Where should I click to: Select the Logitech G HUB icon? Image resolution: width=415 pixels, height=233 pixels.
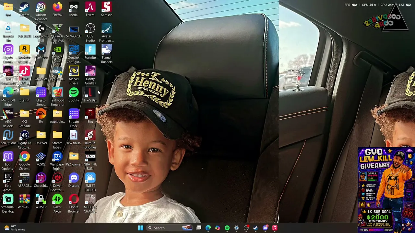pos(41,33)
